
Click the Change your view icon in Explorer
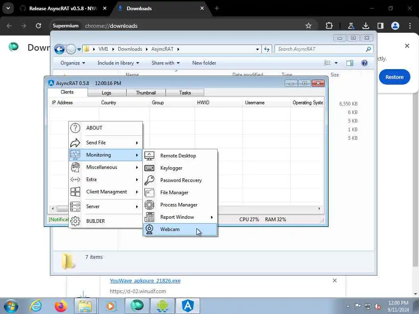pos(327,63)
